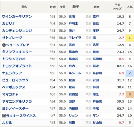The height and width of the screenshot is (127, 134).
Task: Open horse page for ナムラクレア
Action: coord(12,73)
